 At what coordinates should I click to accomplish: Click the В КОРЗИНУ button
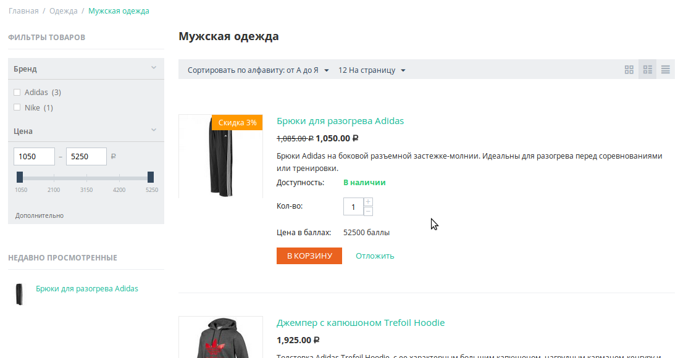(x=309, y=256)
